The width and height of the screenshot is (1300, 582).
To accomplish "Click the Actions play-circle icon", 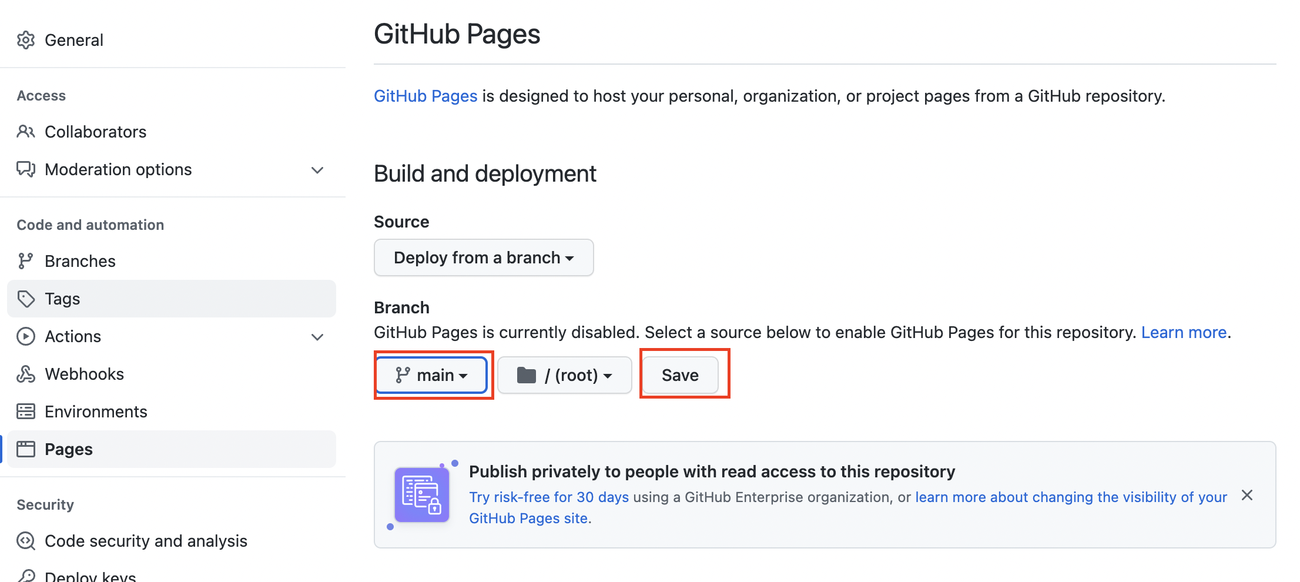I will [26, 336].
